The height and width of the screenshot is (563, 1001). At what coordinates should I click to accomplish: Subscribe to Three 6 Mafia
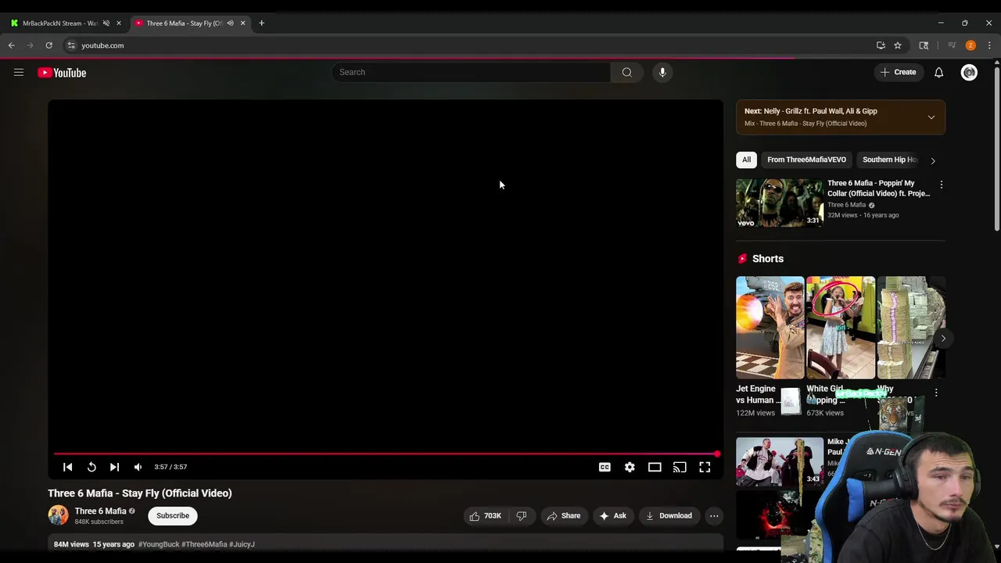coord(173,516)
